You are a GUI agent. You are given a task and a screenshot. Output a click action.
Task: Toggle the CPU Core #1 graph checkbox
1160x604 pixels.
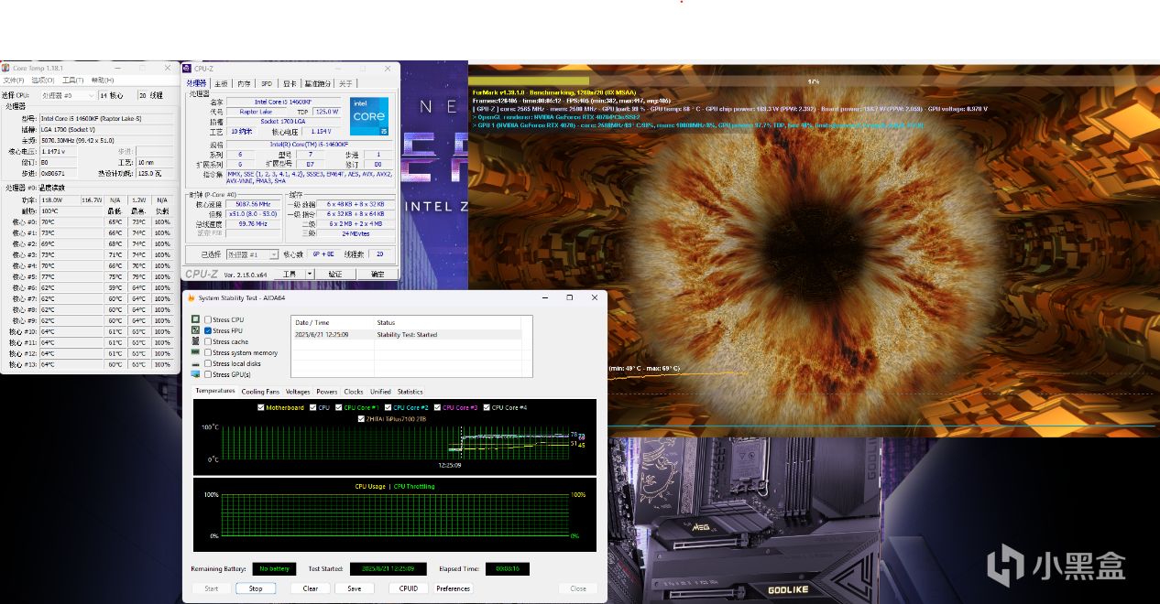click(338, 407)
